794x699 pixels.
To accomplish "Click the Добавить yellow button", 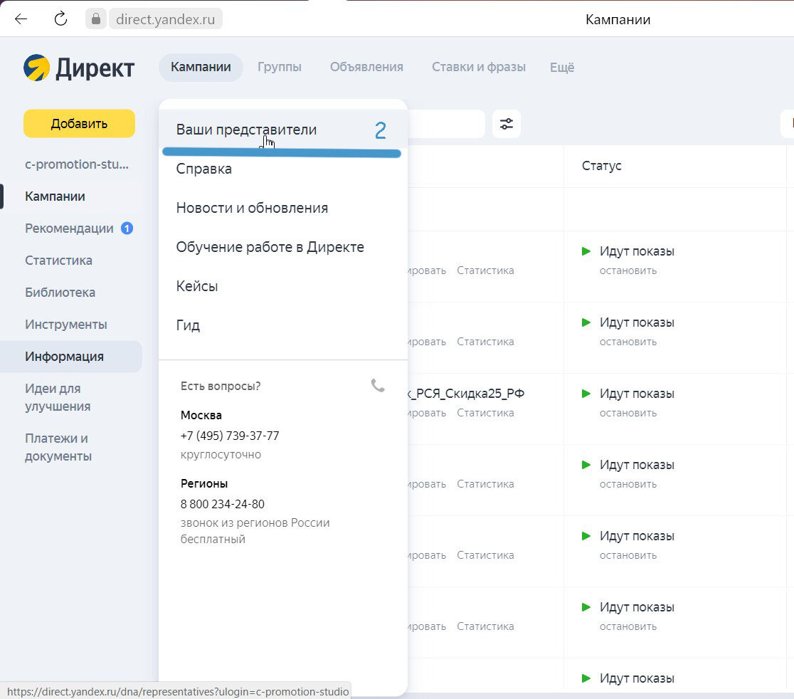I will click(79, 124).
